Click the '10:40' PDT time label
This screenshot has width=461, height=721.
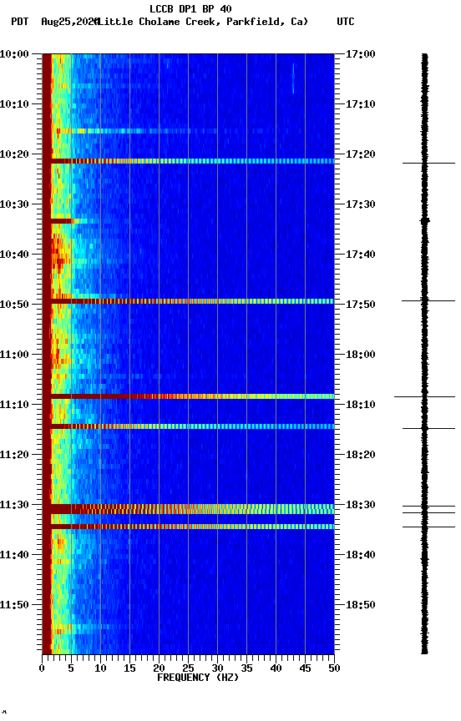click(x=14, y=255)
